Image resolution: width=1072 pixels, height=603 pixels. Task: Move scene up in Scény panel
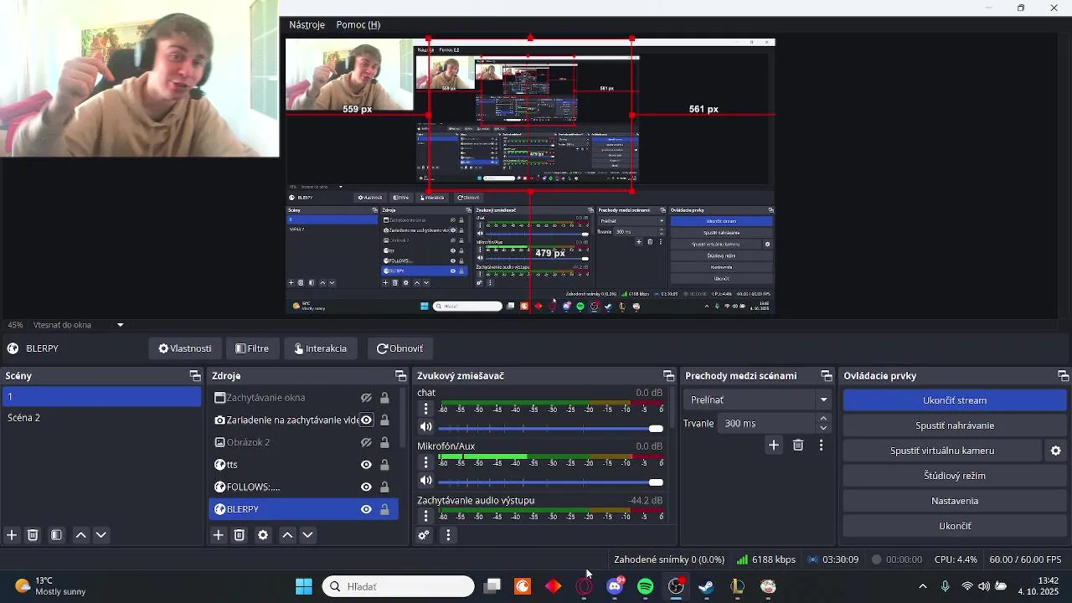pos(81,535)
